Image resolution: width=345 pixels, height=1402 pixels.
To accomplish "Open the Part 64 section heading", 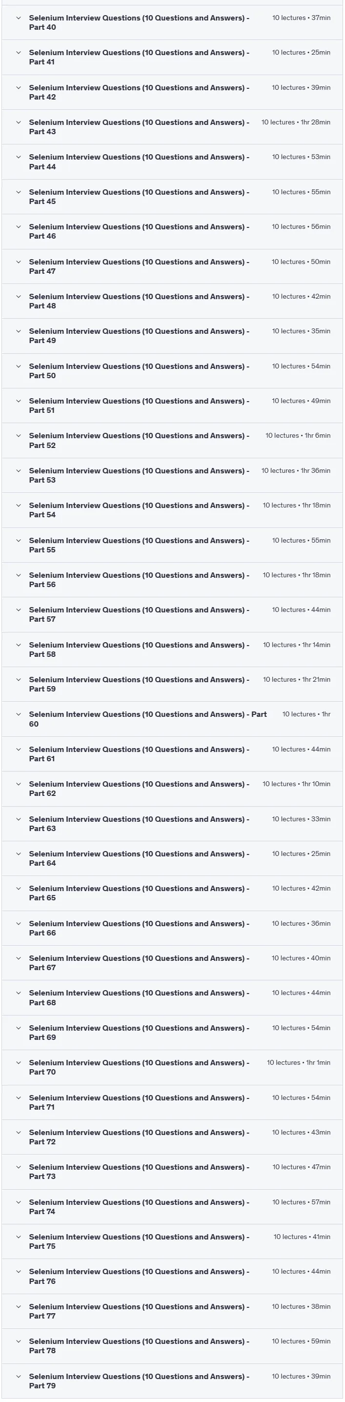I will [x=139, y=858].
